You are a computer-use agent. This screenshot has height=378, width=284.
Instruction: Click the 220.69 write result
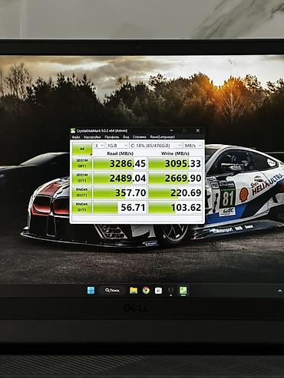point(176,192)
